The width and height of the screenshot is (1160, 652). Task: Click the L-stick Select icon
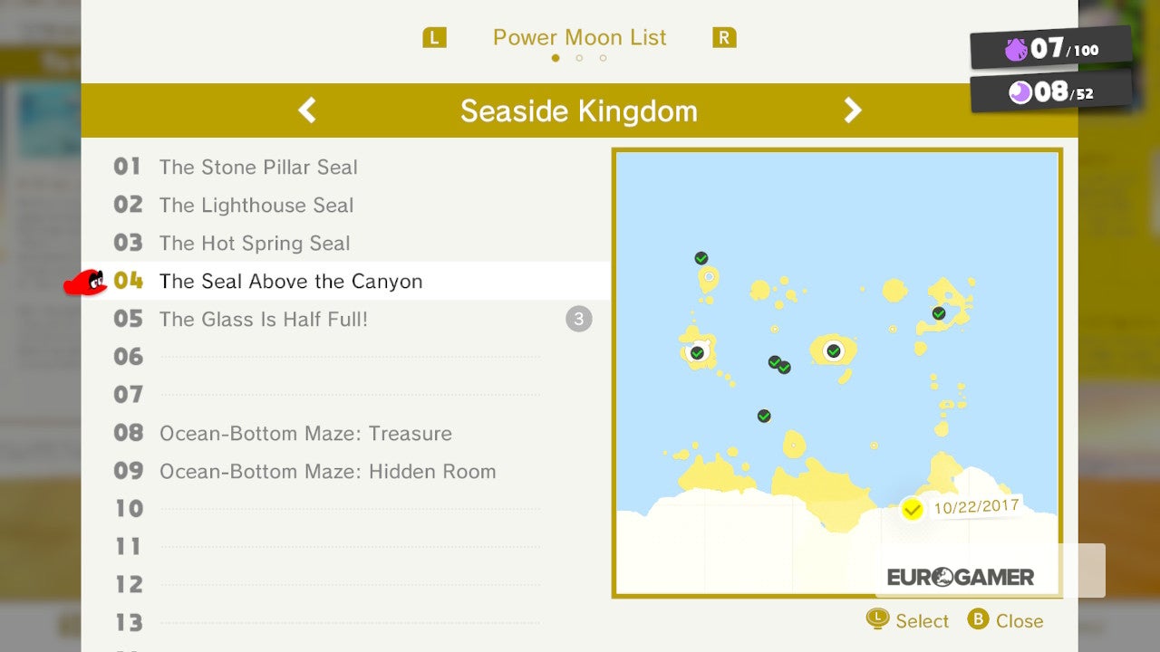pos(877,619)
